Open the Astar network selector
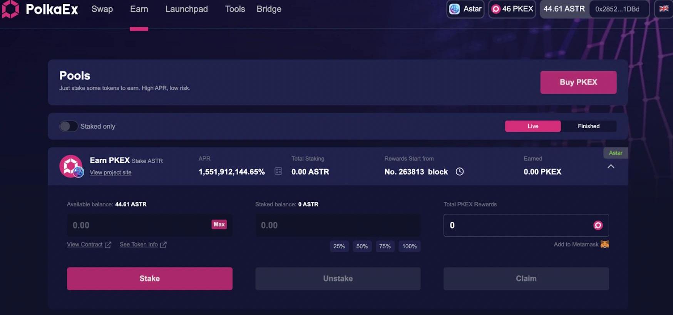The width and height of the screenshot is (673, 315). 465,9
